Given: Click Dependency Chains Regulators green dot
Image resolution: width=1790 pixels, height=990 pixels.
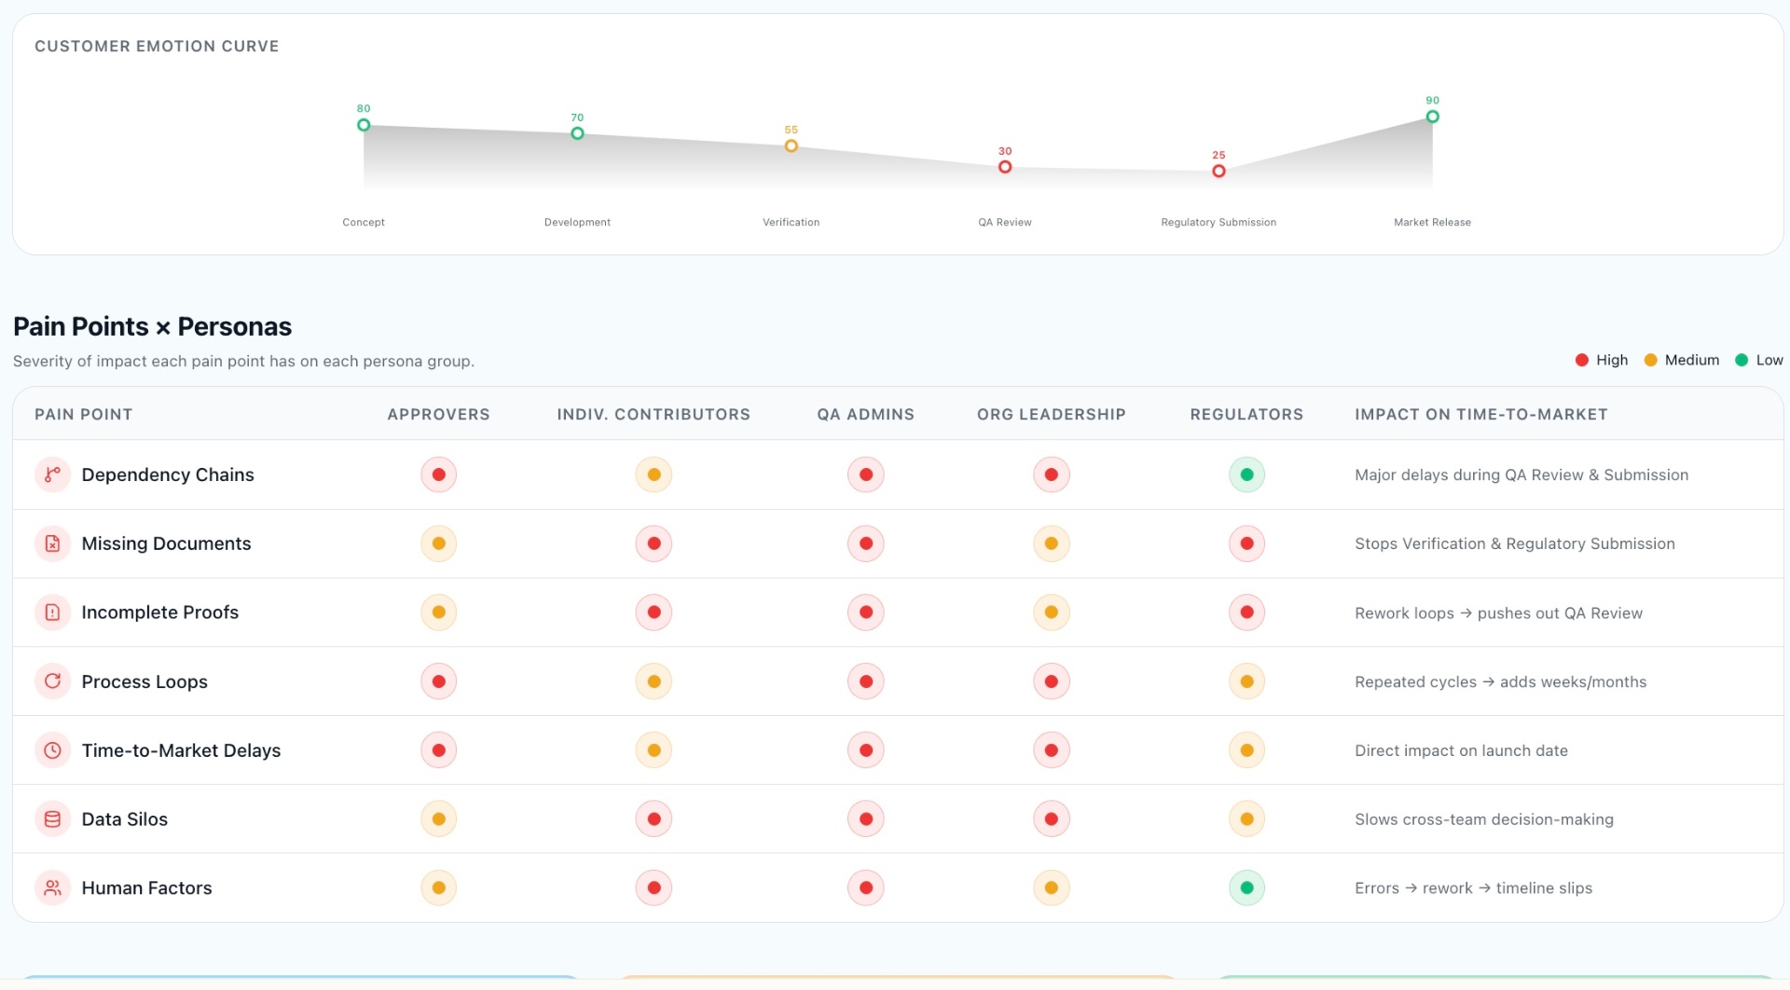Looking at the screenshot, I should pos(1246,474).
